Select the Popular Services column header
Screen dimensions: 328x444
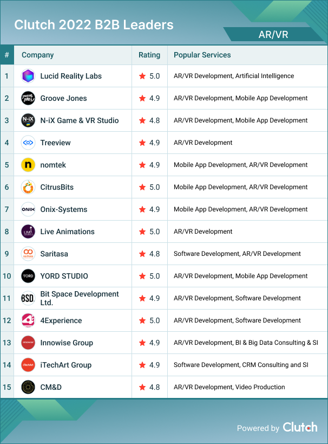[x=202, y=55]
